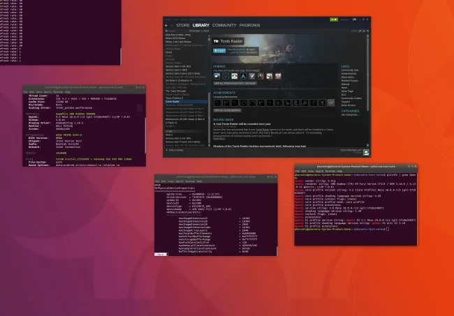
Task: Focus the Steam library search field
Action: [176, 31]
